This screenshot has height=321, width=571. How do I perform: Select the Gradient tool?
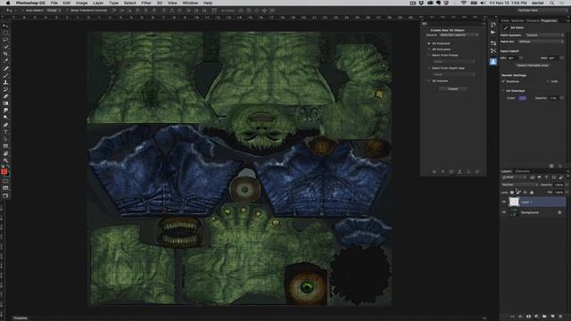tap(5, 103)
